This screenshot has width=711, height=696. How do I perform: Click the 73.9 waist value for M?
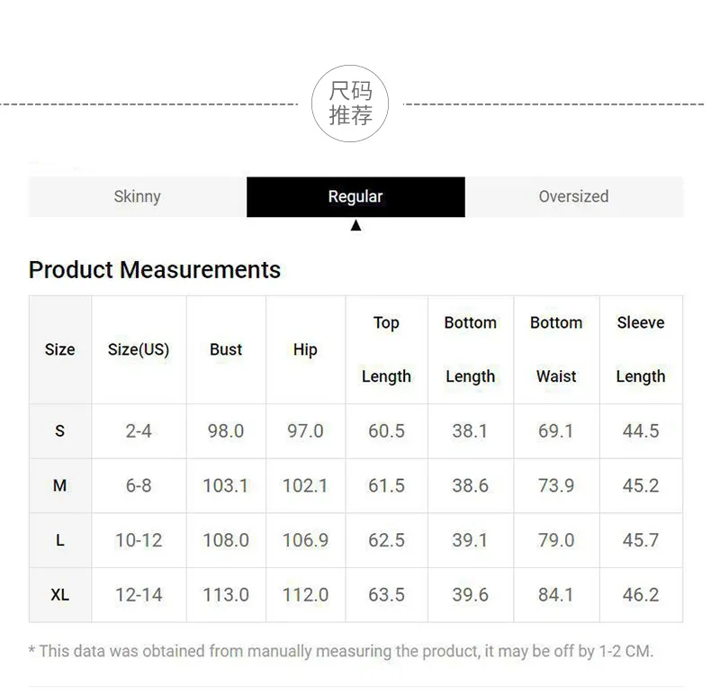[556, 486]
